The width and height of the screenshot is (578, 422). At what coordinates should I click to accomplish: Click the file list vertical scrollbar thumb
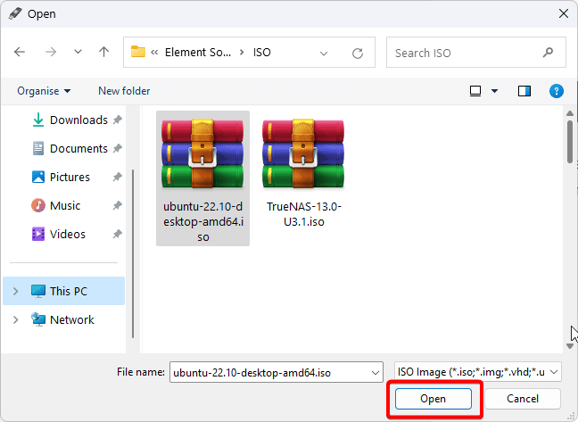click(x=570, y=142)
